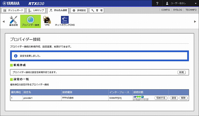Open the SYSLOG link

pyautogui.click(x=177, y=10)
